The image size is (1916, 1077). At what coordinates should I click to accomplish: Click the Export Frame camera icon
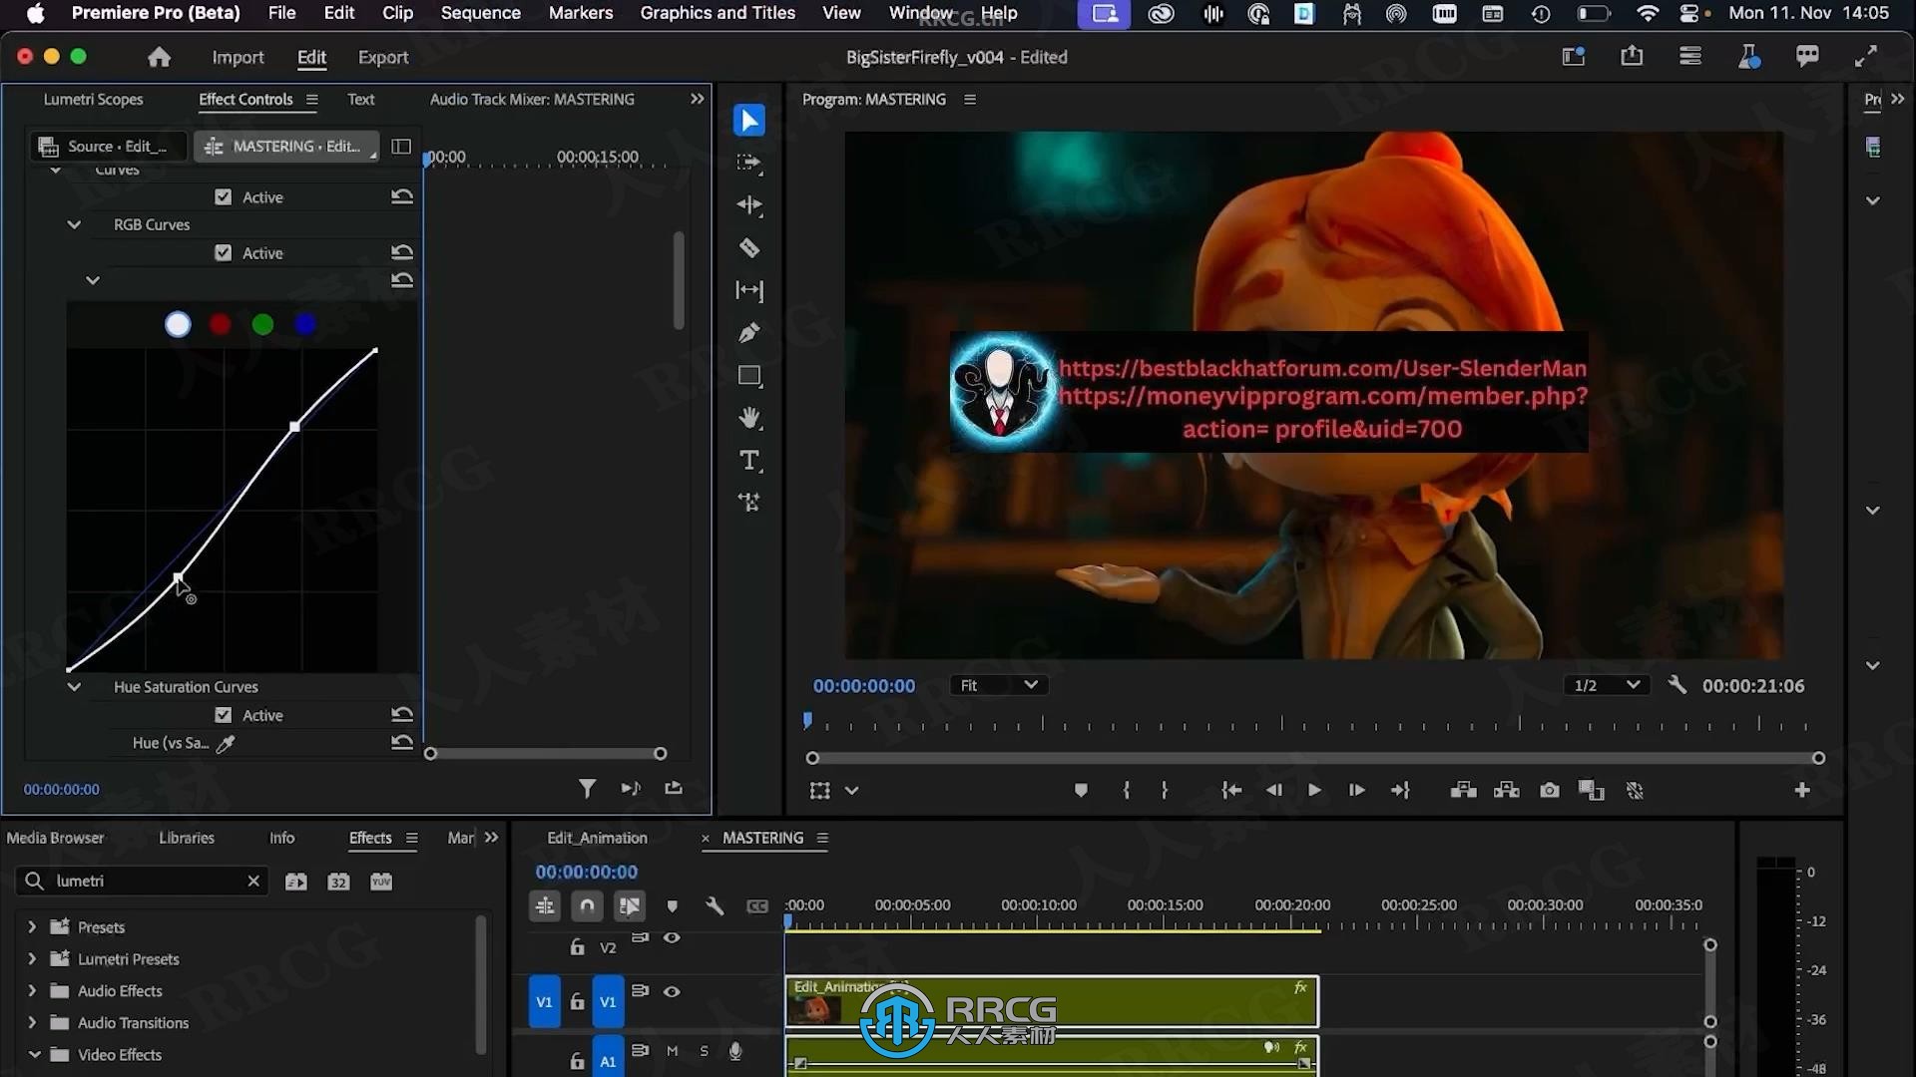coord(1550,791)
